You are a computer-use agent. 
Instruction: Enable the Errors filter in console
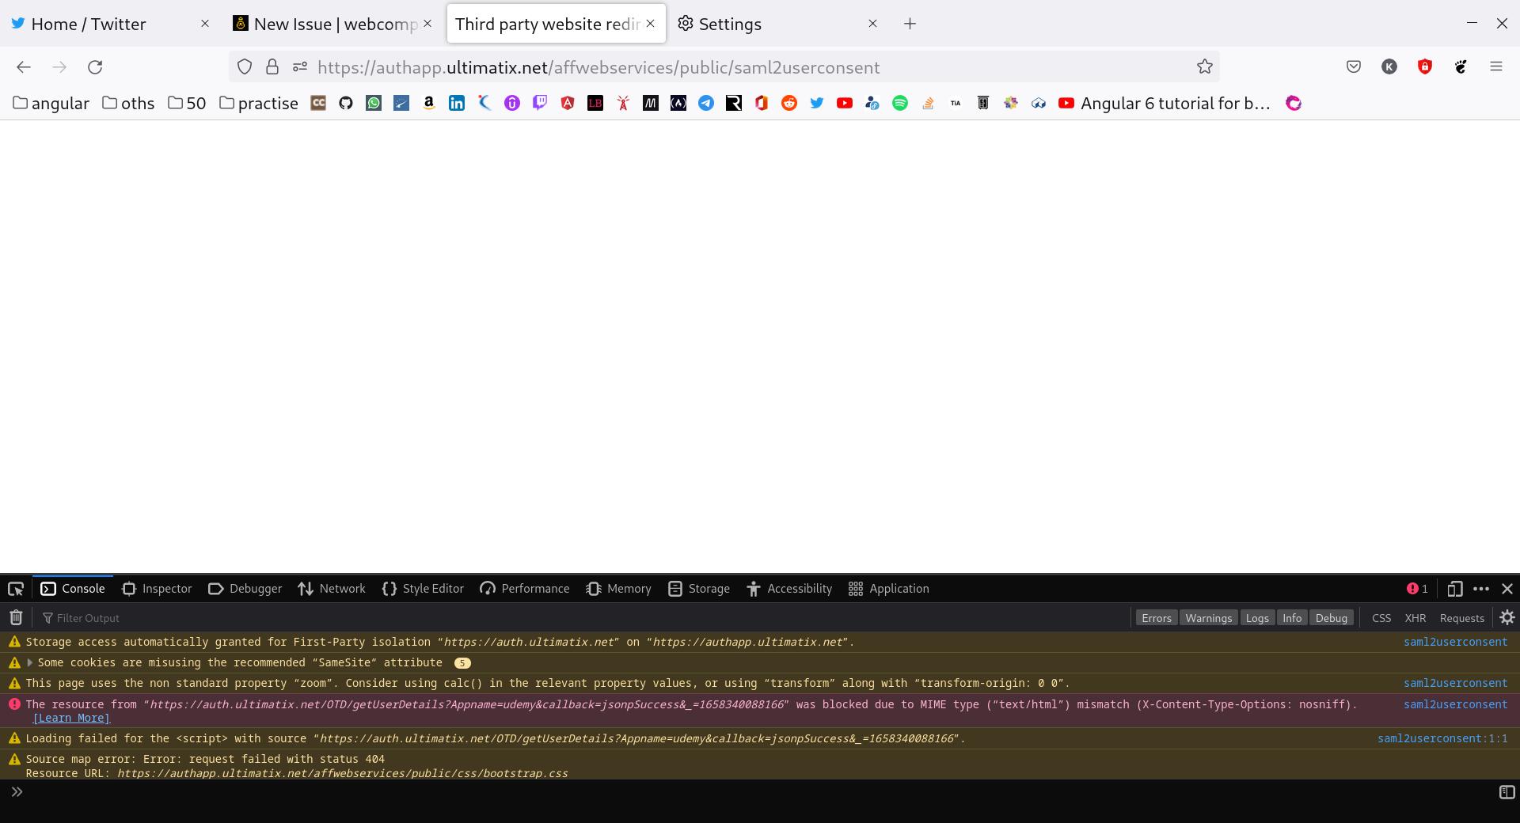pyautogui.click(x=1156, y=617)
